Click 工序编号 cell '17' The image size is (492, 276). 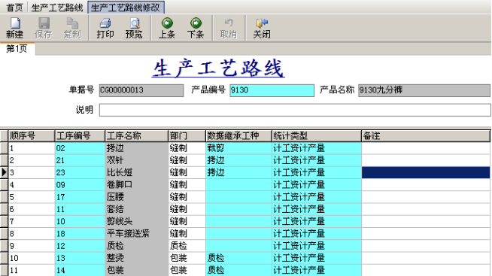(x=80, y=197)
